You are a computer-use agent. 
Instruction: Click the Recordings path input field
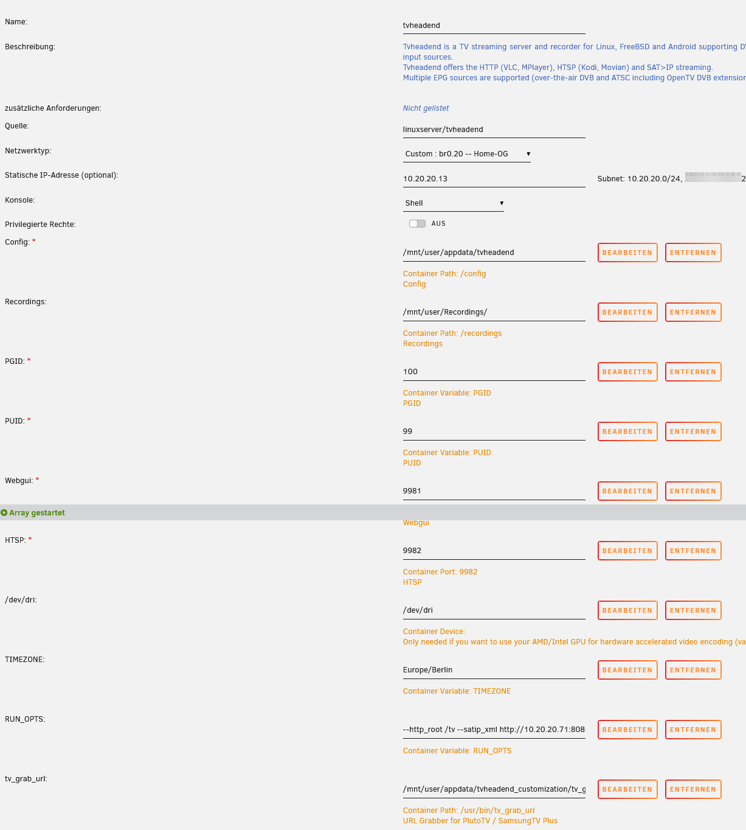494,312
